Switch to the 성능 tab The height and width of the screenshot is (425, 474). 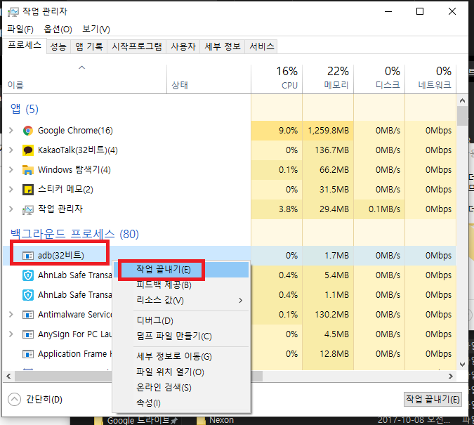pyautogui.click(x=58, y=46)
